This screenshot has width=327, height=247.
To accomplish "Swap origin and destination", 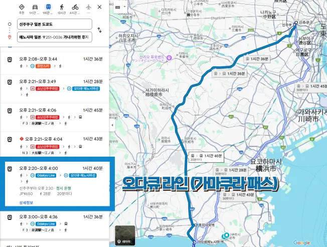I will [x=99, y=30].
